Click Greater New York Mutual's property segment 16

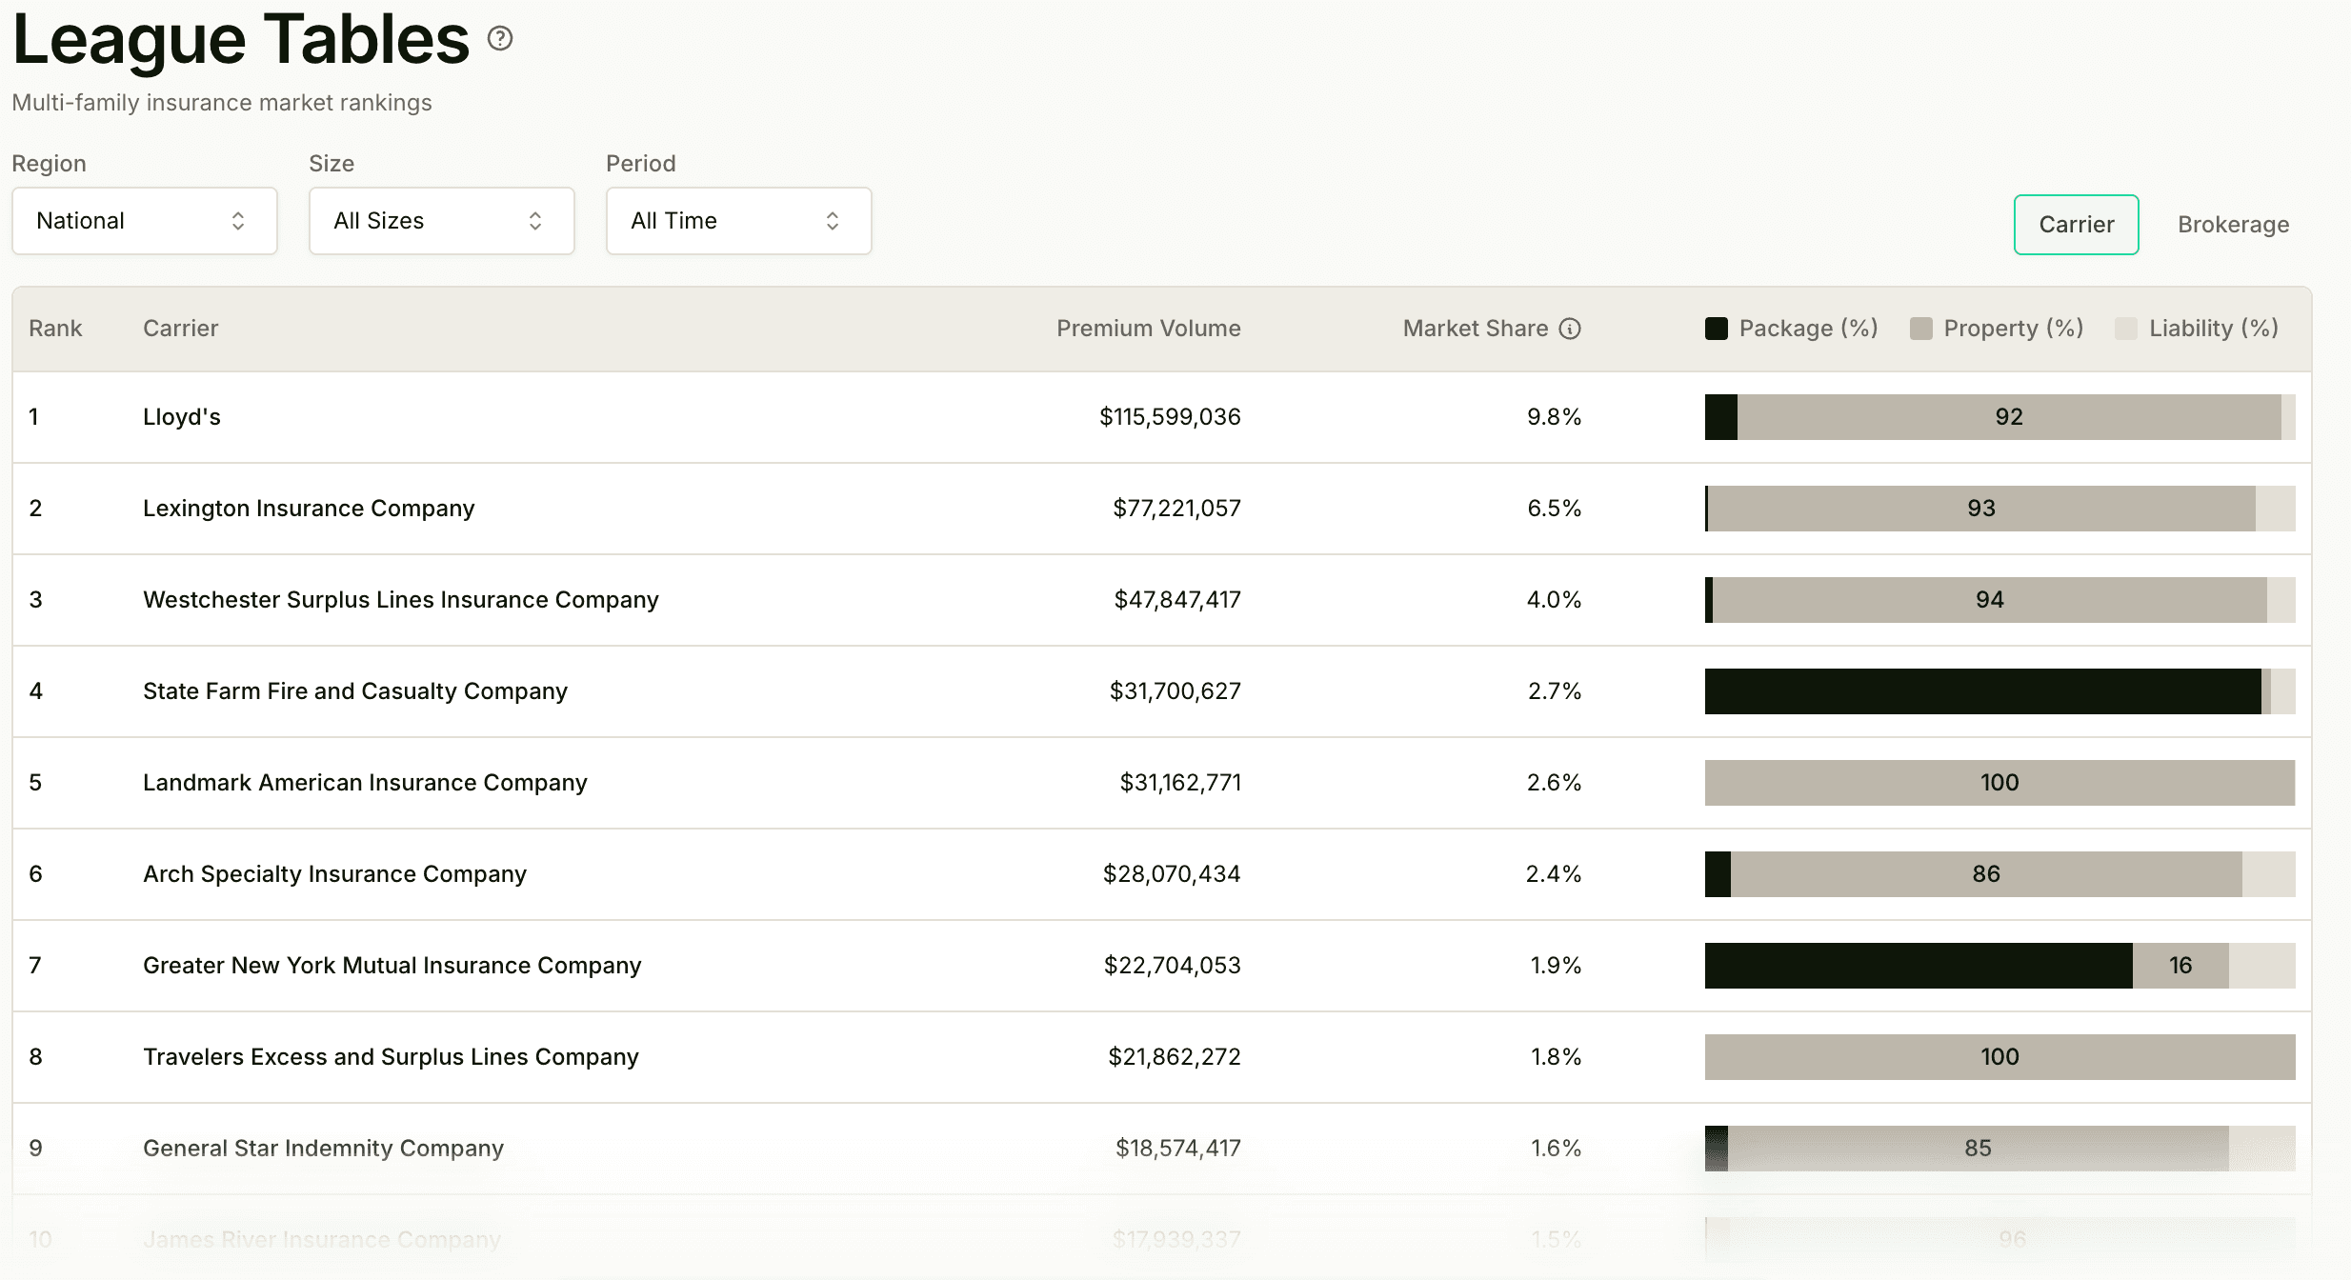click(x=2180, y=966)
